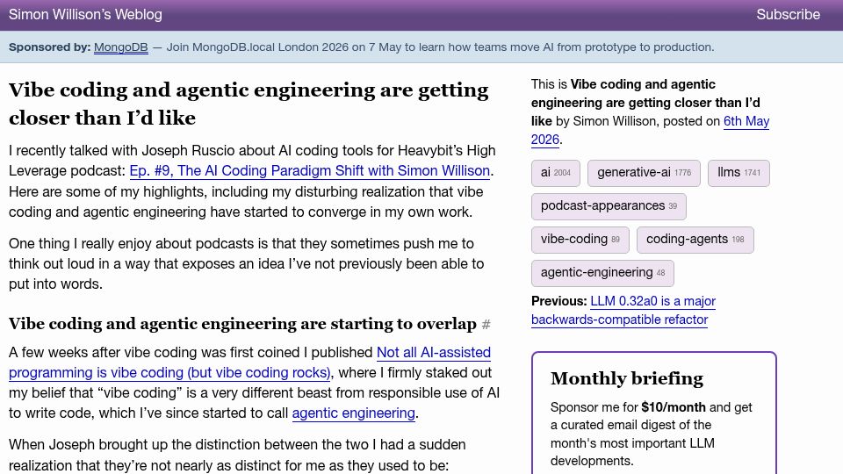The height and width of the screenshot is (474, 843).
Task: Select the podcast-appearances tag
Action: [x=609, y=206]
